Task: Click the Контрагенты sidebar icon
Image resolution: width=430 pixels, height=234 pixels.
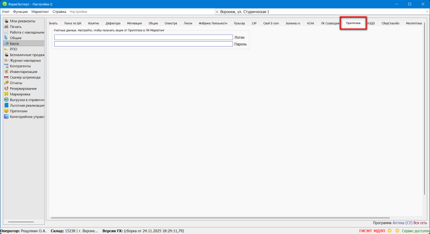Action: pyautogui.click(x=6, y=66)
